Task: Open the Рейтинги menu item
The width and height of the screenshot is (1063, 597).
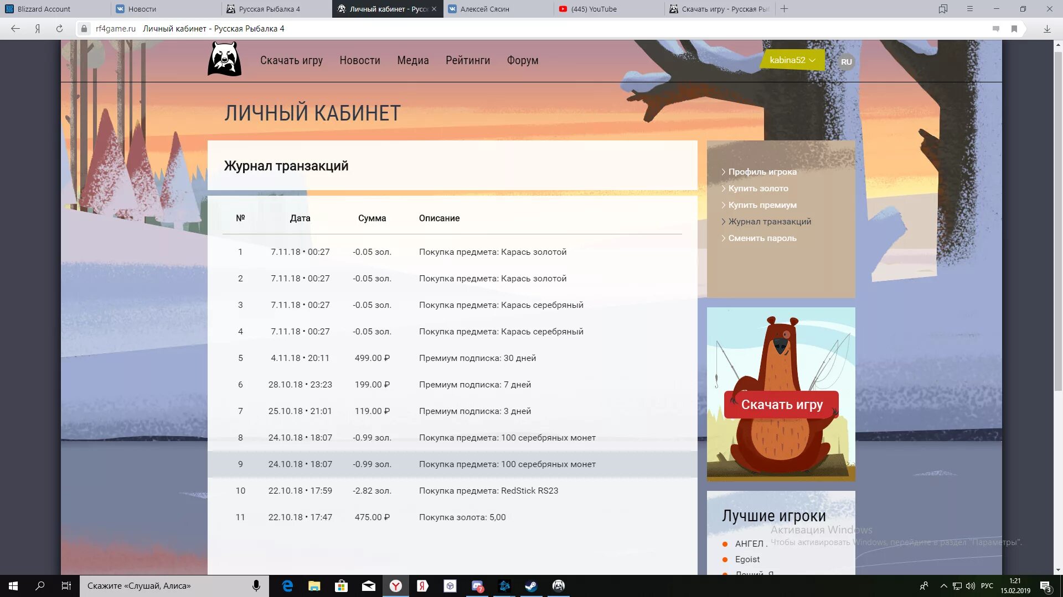Action: tap(467, 60)
